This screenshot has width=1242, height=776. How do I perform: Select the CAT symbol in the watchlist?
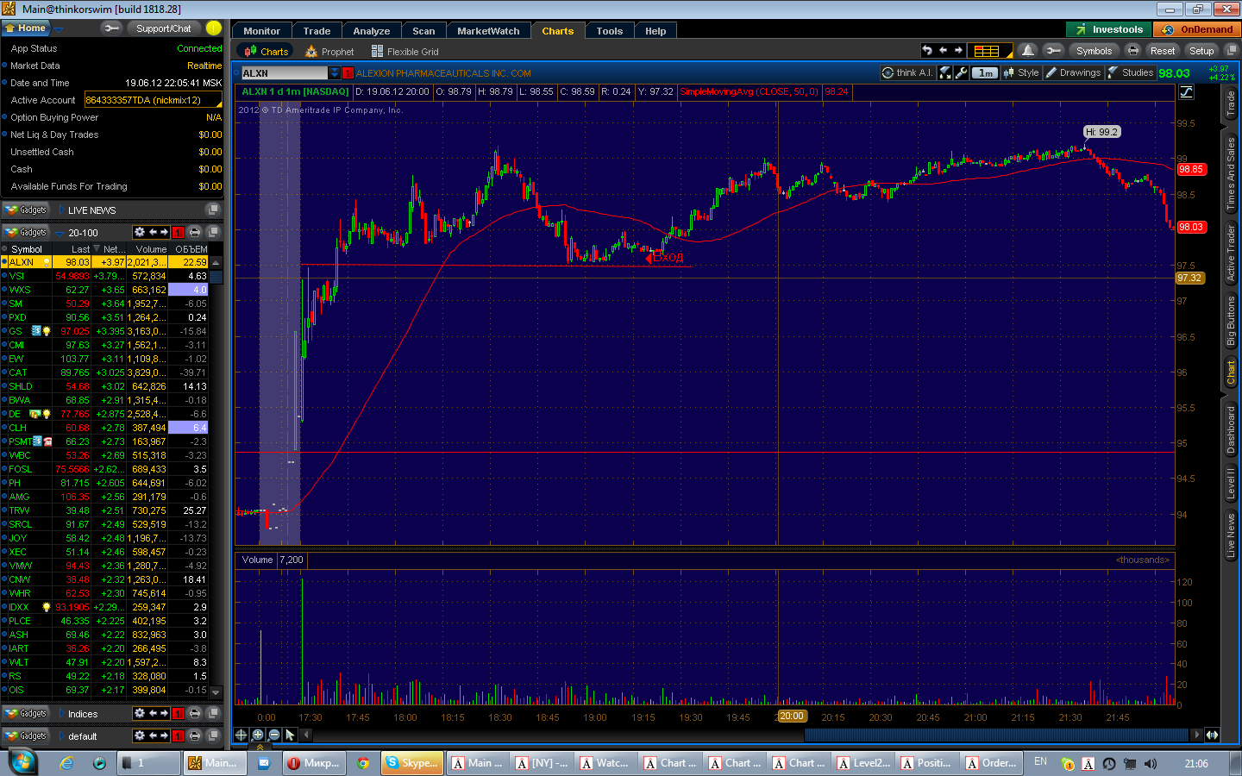18,372
